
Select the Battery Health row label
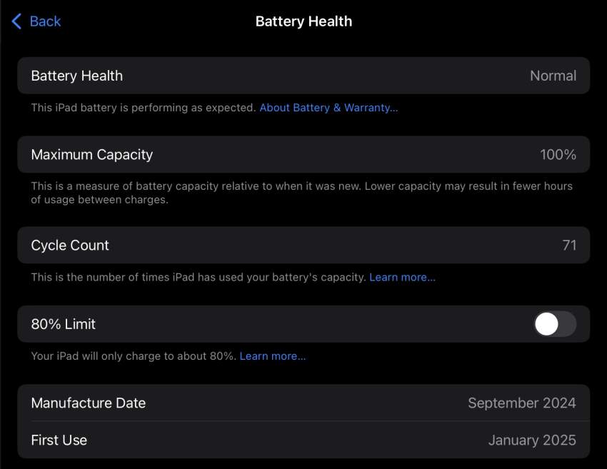click(77, 76)
